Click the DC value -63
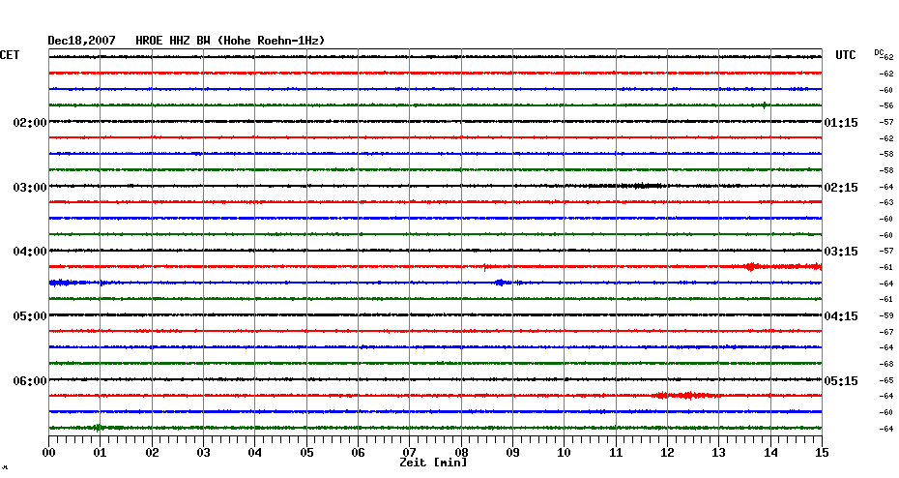Viewport: 899px width, 478px height. tap(885, 202)
